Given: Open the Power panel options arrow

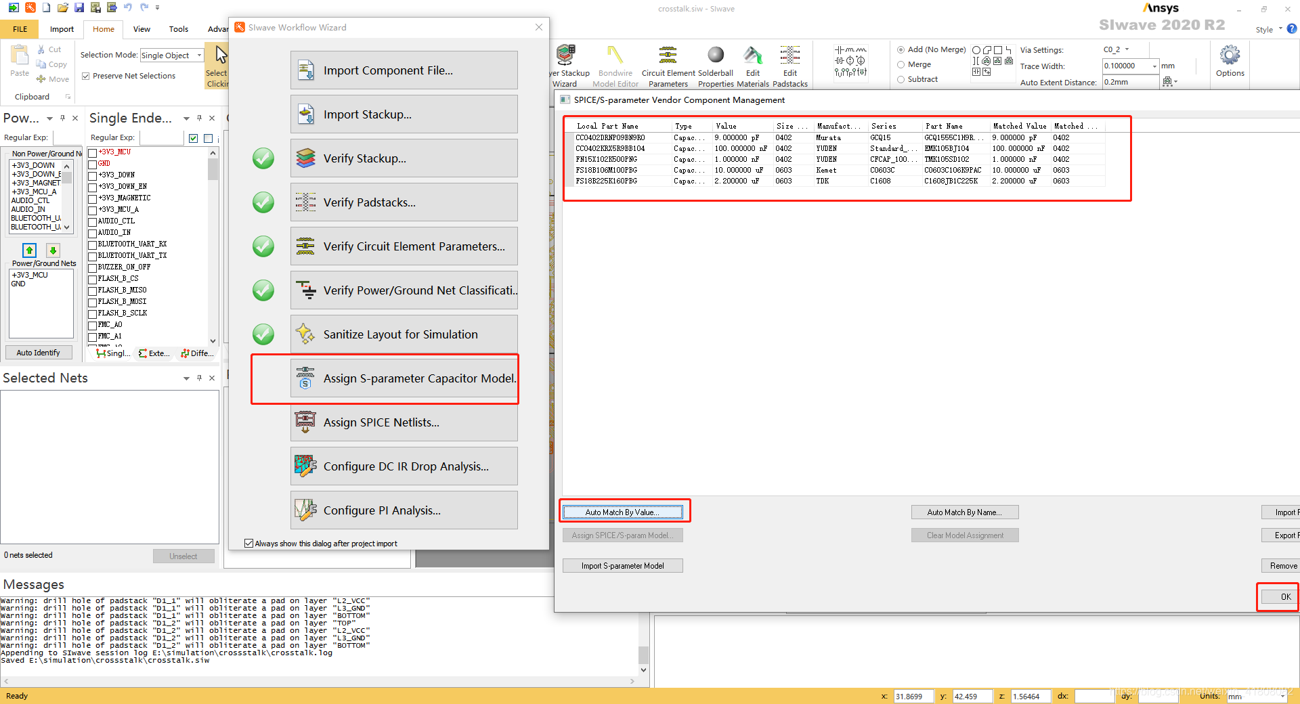Looking at the screenshot, I should point(49,118).
